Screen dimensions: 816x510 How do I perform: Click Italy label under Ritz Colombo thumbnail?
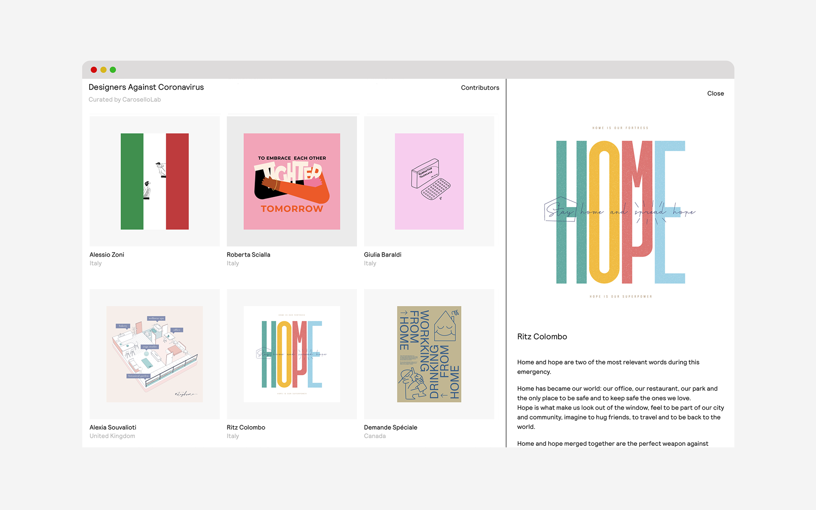(x=233, y=436)
